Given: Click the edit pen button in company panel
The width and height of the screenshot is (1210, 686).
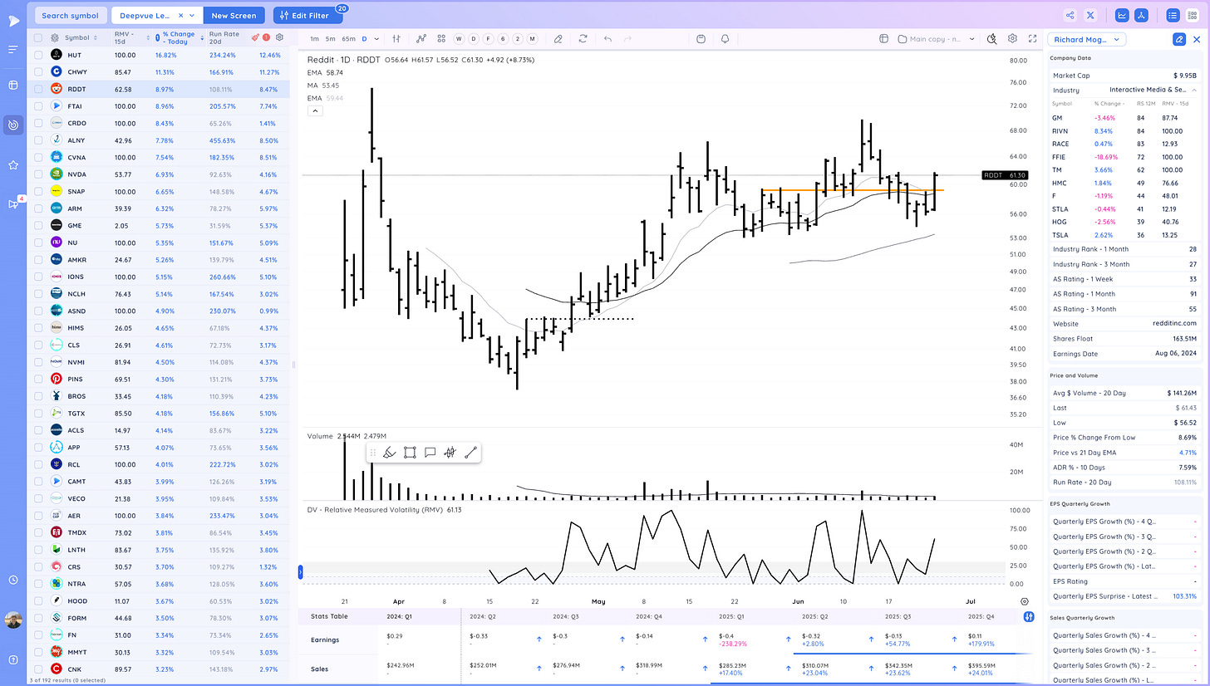Looking at the screenshot, I should click(x=1178, y=39).
